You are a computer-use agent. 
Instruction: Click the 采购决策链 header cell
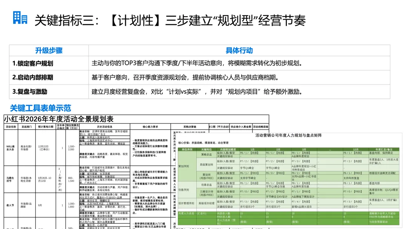190,127
